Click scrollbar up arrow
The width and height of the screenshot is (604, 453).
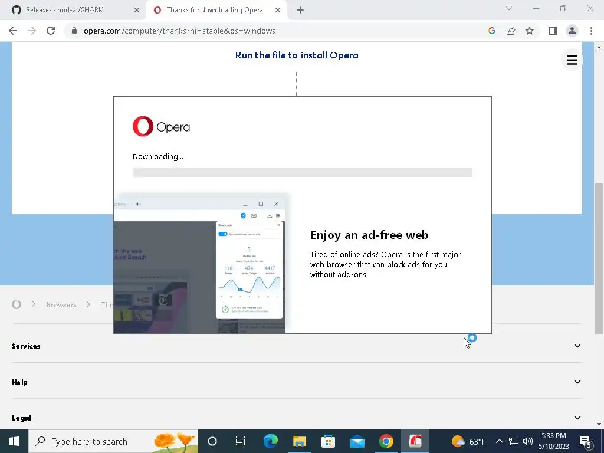click(x=599, y=47)
